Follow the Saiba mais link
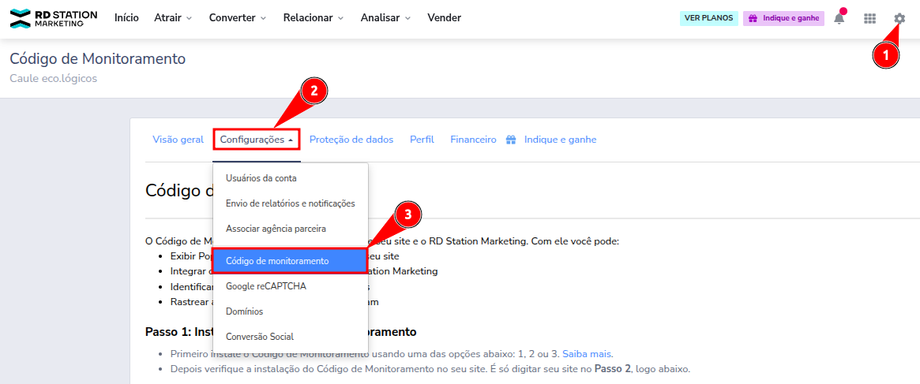The width and height of the screenshot is (920, 384). 587,353
